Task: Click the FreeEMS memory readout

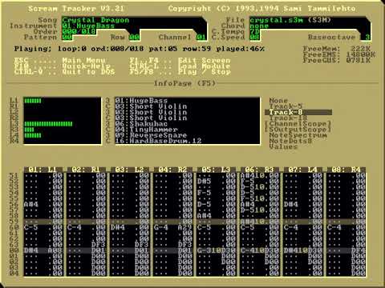Action: [339, 54]
